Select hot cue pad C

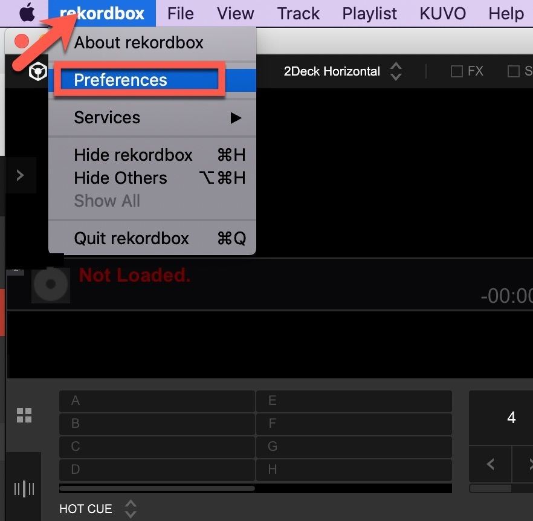pos(157,447)
